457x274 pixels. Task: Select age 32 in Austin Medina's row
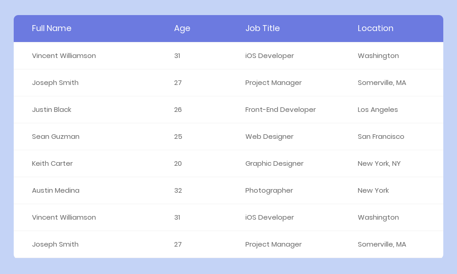(x=178, y=190)
